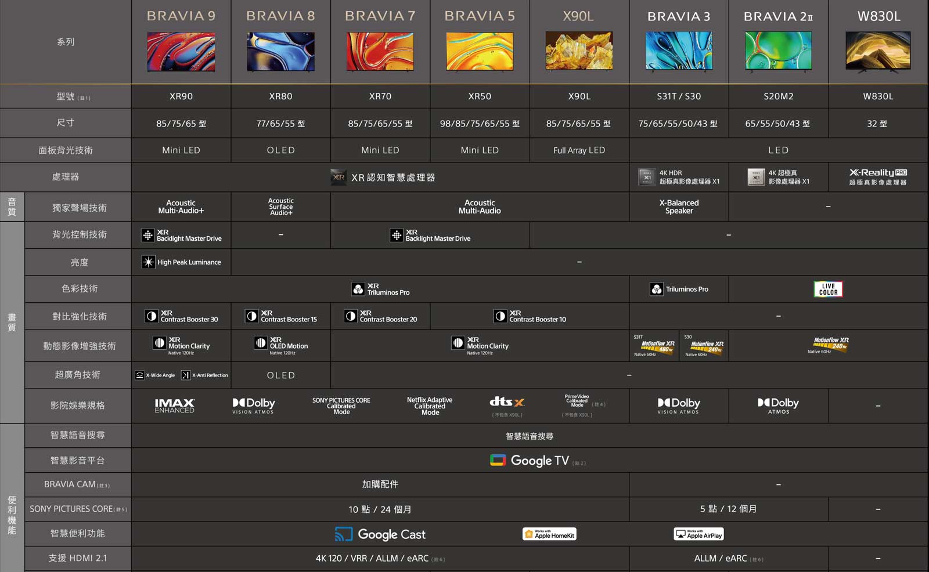
Task: Click the ALLM / eARC cell
Action: pyautogui.click(x=729, y=558)
